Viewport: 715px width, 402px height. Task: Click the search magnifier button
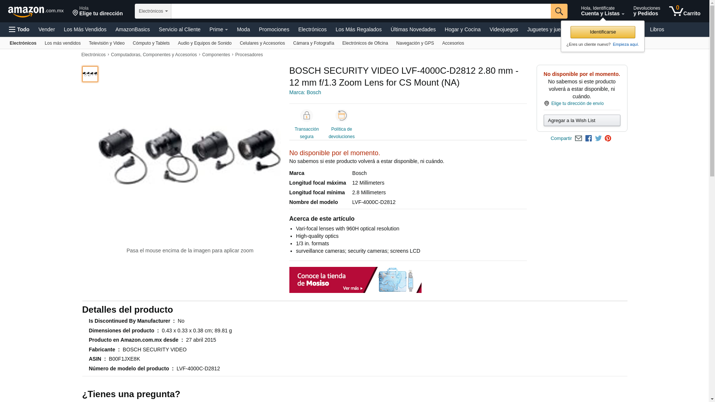pyautogui.click(x=559, y=11)
